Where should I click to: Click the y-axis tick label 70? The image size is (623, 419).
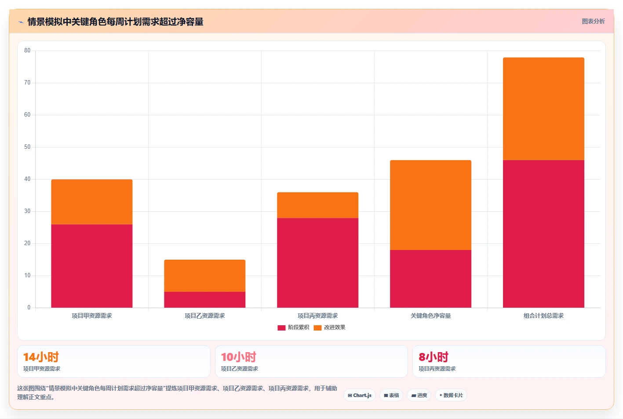tap(27, 83)
